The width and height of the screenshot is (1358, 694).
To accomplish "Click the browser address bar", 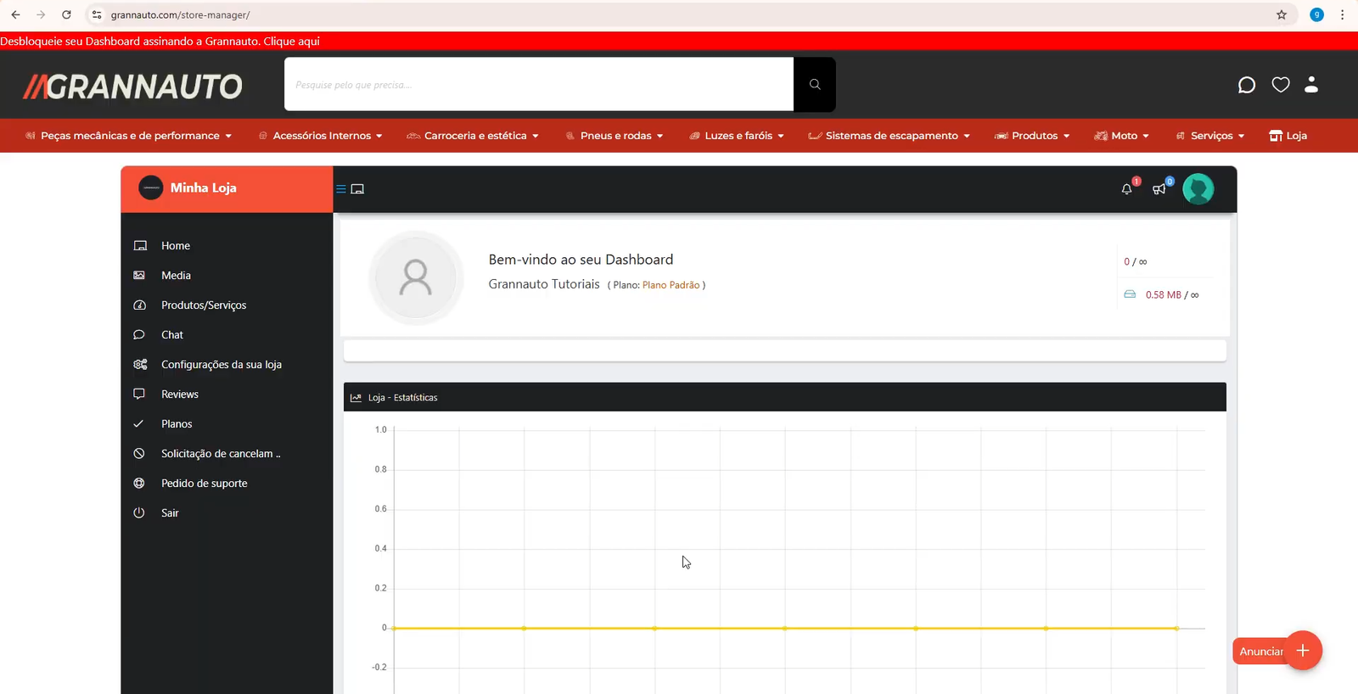I will pyautogui.click(x=679, y=14).
